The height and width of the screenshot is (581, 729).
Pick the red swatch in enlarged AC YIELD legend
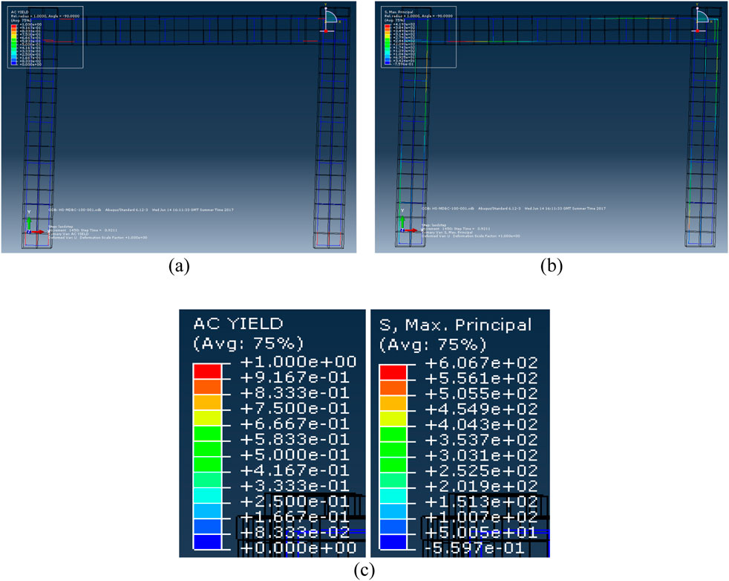(x=207, y=371)
